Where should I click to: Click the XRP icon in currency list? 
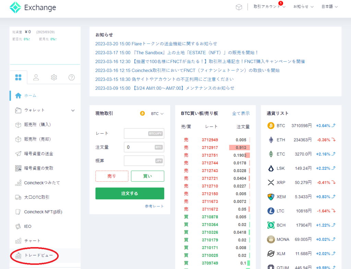[x=271, y=182]
